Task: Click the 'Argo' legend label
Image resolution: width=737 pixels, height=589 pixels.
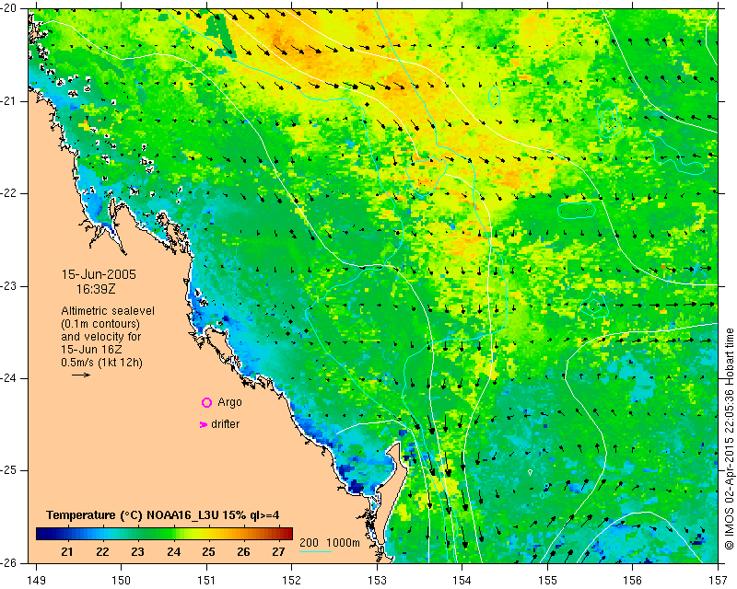Action: (229, 402)
